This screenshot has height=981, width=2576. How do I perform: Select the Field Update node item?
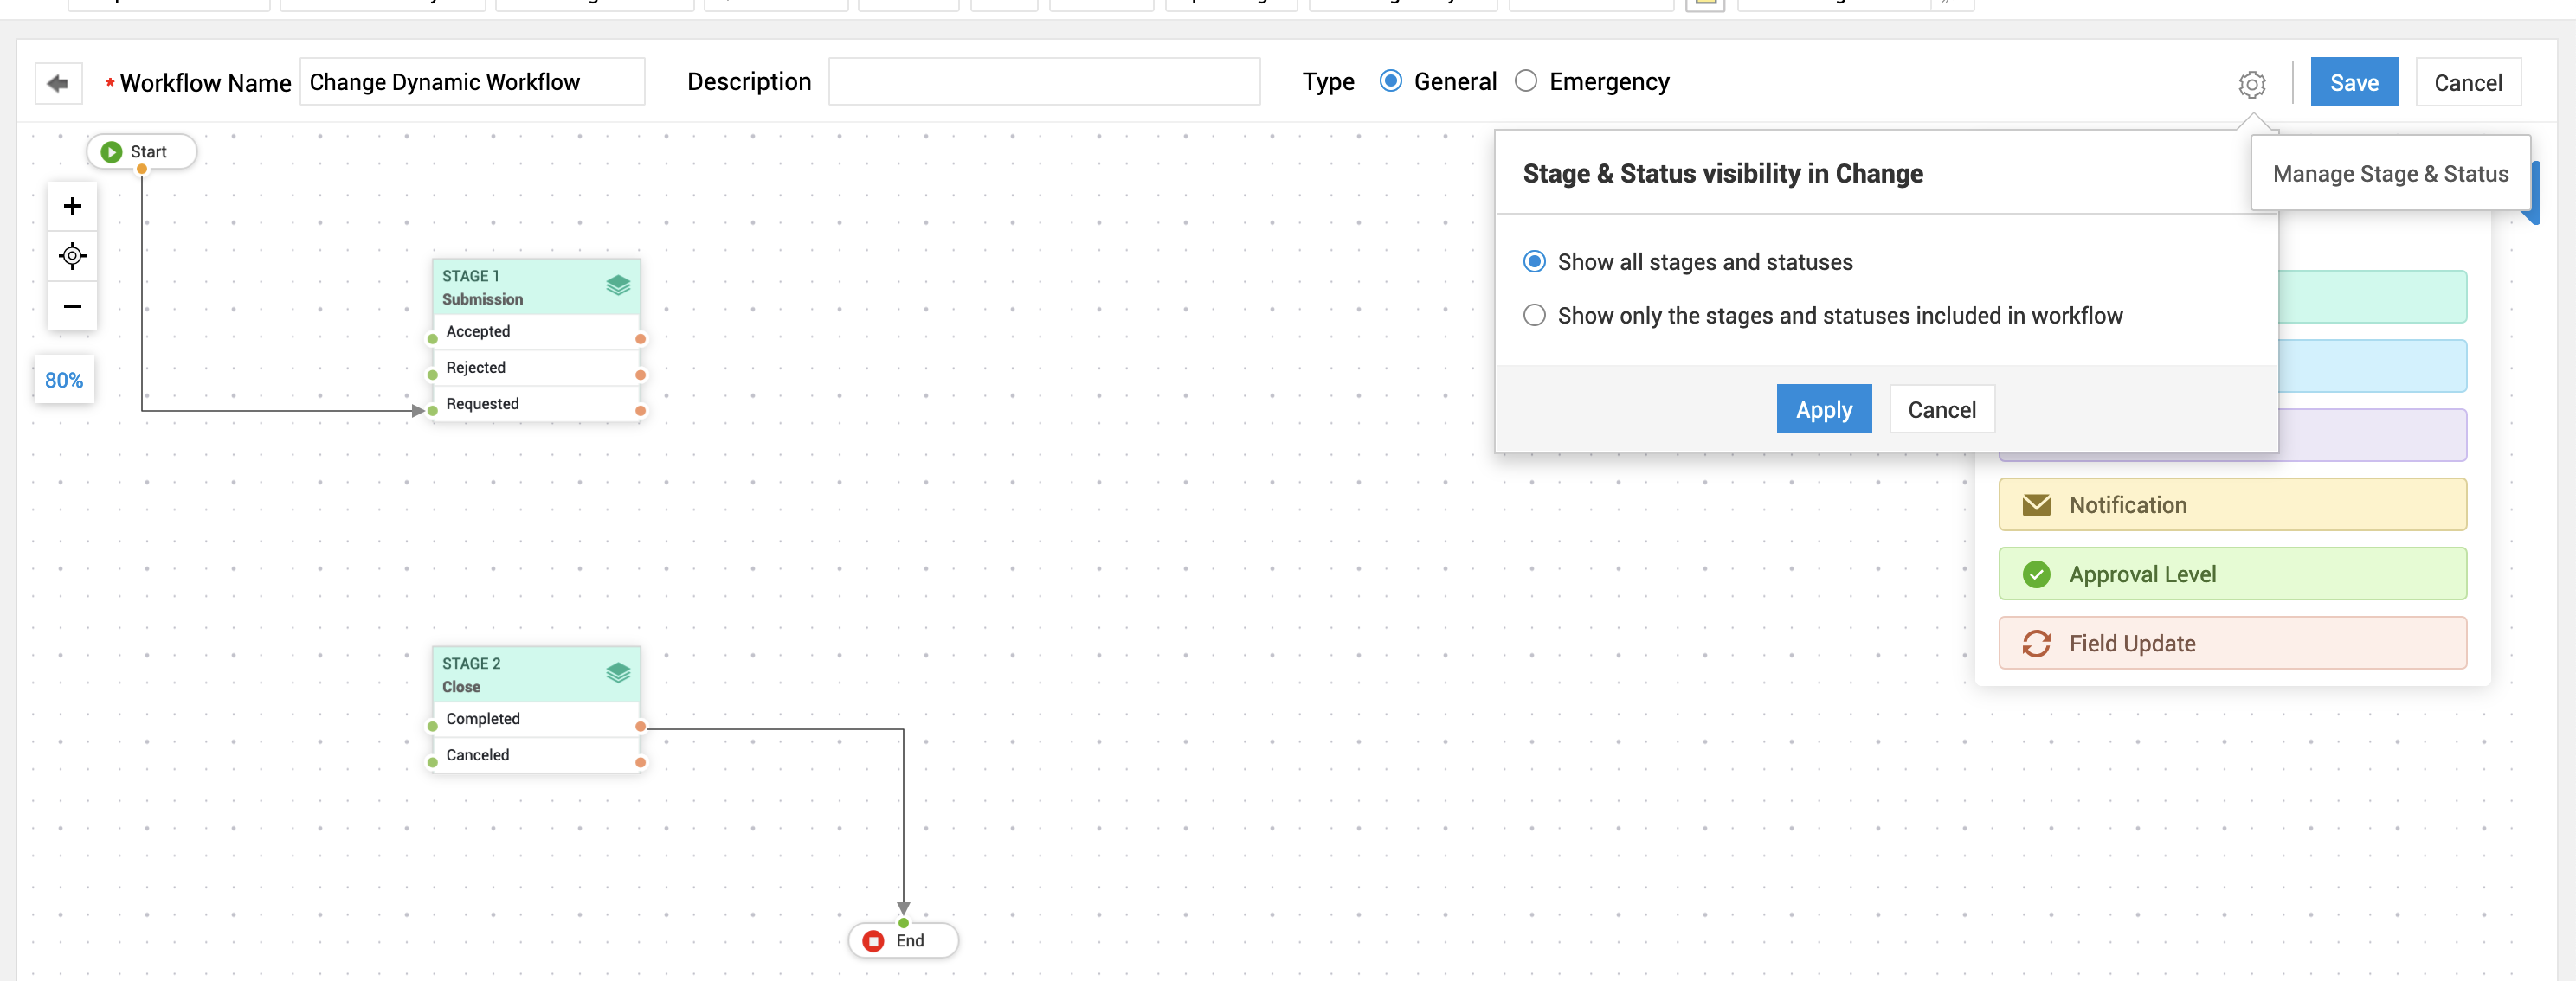click(2232, 644)
